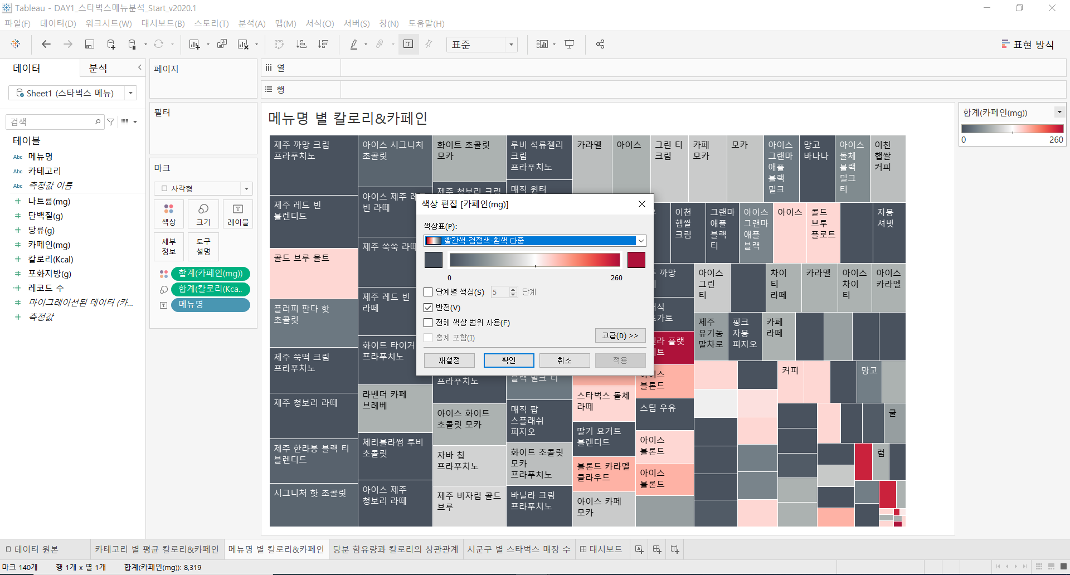Click the sort descending icon
Screen dimensions: 1070x575
(323, 44)
